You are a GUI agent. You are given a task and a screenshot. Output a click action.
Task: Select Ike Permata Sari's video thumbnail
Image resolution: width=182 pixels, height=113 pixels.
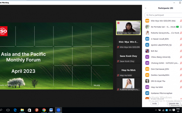click(128, 28)
